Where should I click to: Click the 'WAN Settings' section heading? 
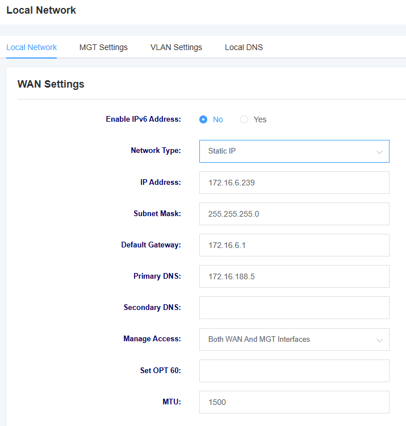(51, 84)
